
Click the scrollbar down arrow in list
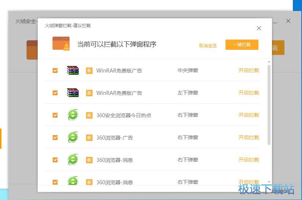(269, 182)
